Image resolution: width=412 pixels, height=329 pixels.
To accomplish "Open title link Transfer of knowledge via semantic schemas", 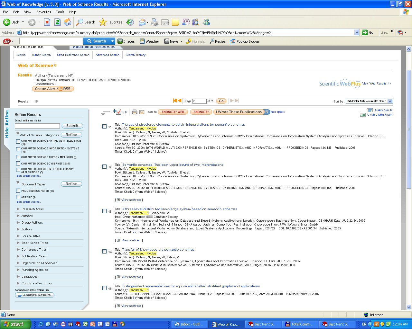I will [158, 249].
